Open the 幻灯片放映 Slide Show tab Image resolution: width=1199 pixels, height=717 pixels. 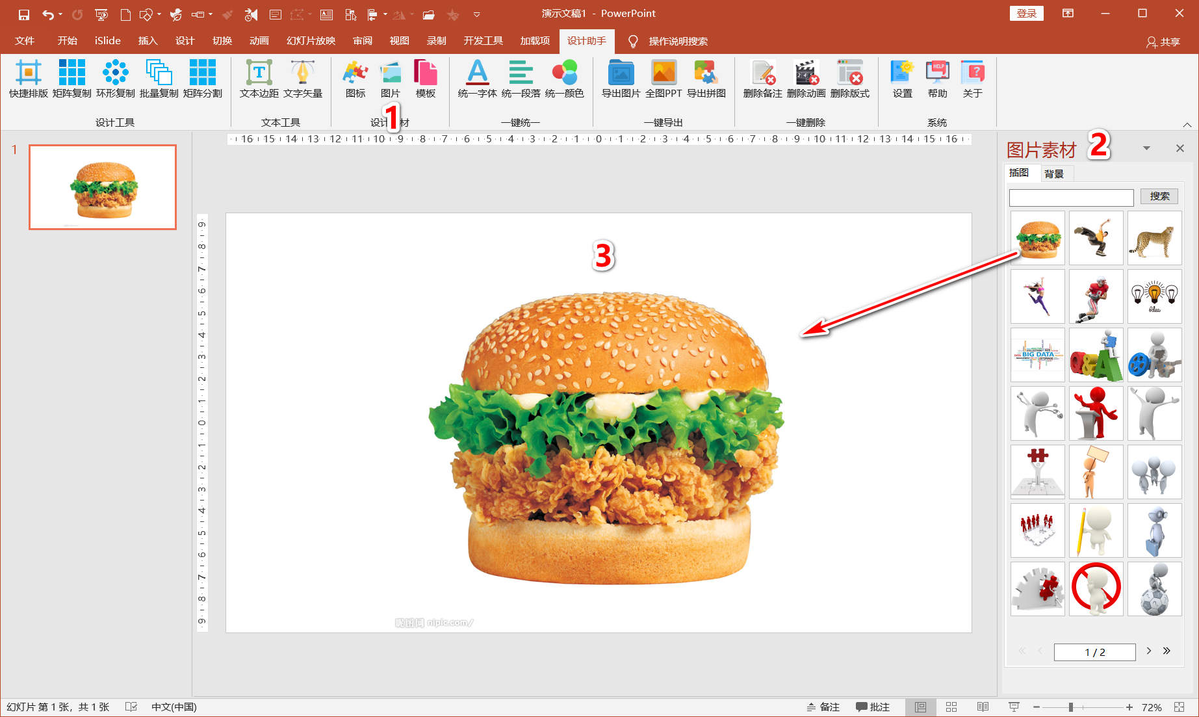[x=311, y=41]
